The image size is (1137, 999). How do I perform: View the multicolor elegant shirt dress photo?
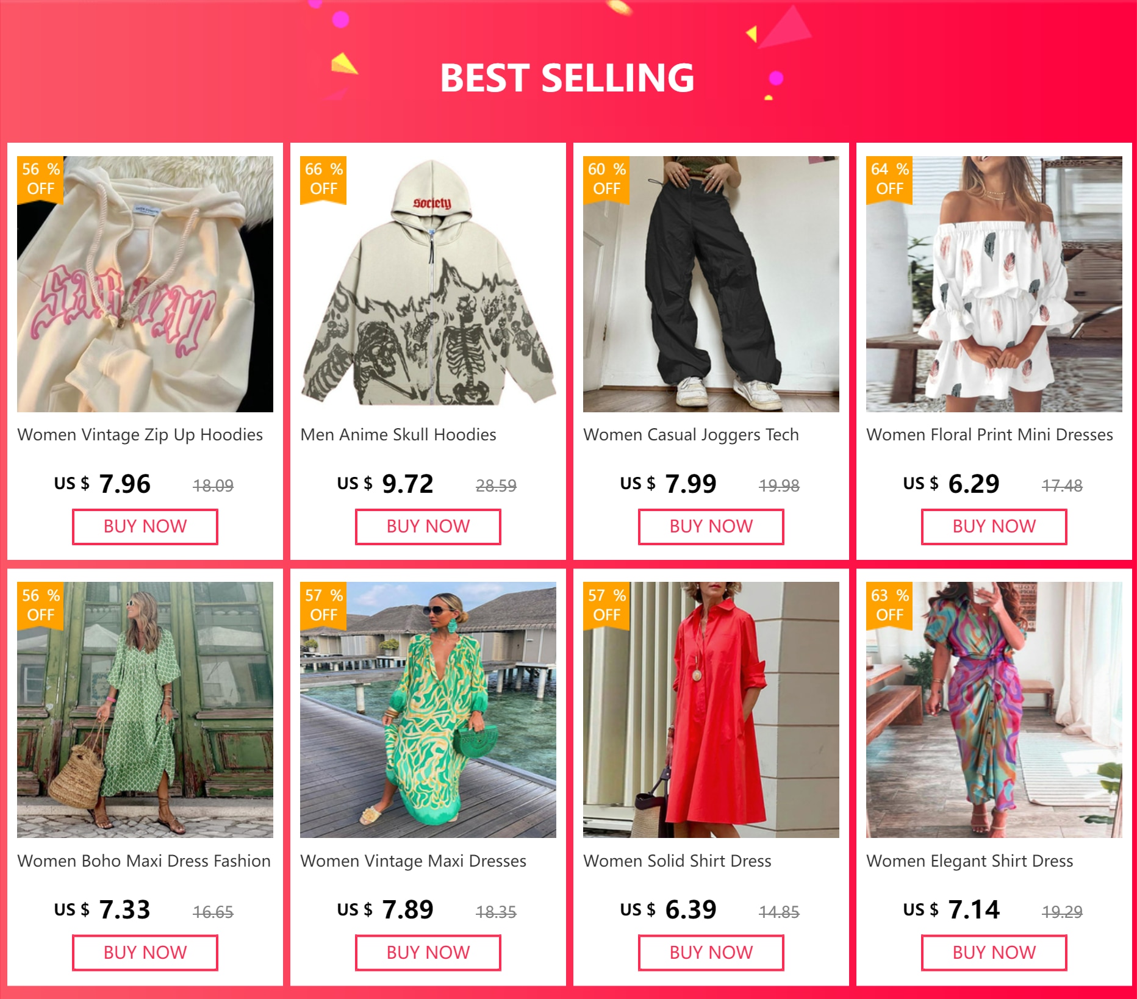(994, 710)
